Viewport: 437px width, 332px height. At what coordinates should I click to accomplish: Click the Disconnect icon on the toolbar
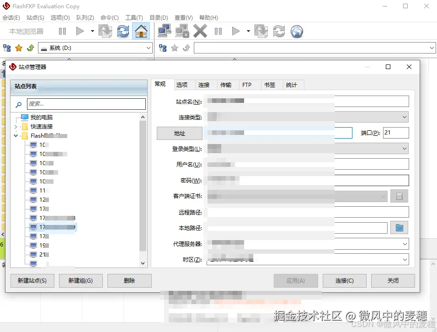tap(181, 31)
